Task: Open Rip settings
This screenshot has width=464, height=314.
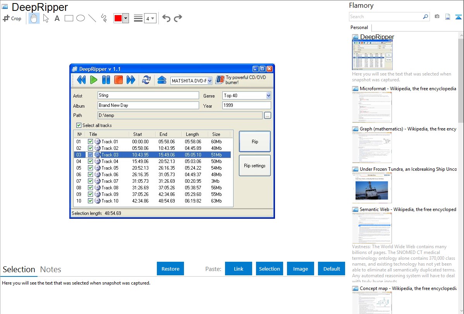Action: pyautogui.click(x=255, y=166)
